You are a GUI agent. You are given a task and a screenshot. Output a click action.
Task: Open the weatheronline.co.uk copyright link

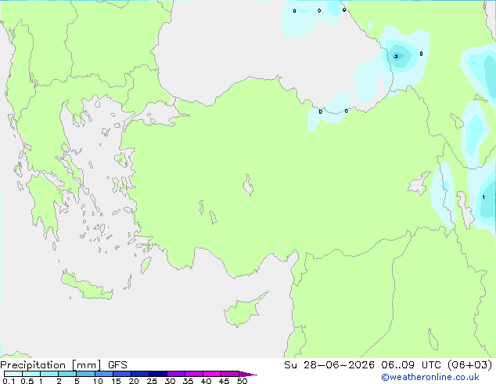(430, 377)
